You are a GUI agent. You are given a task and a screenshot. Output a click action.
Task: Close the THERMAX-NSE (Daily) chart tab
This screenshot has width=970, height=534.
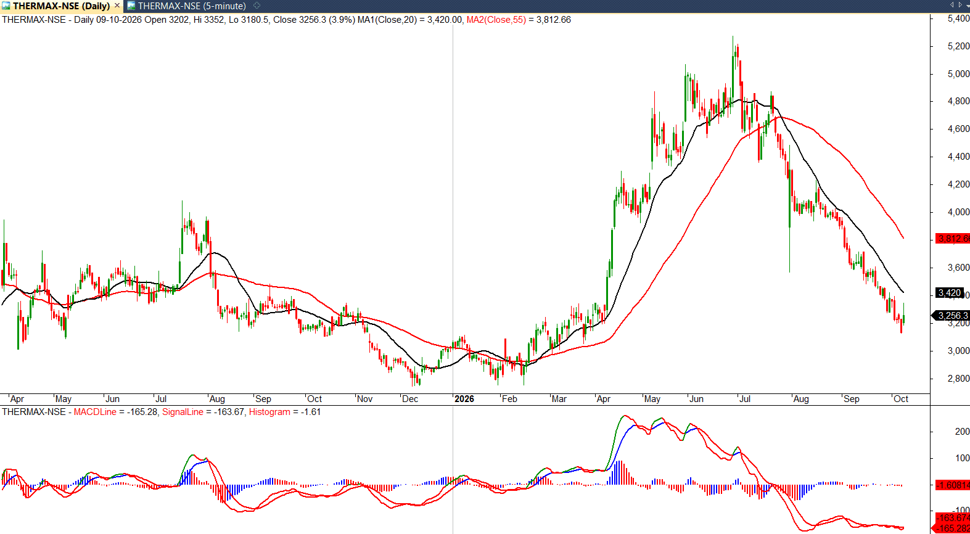117,6
